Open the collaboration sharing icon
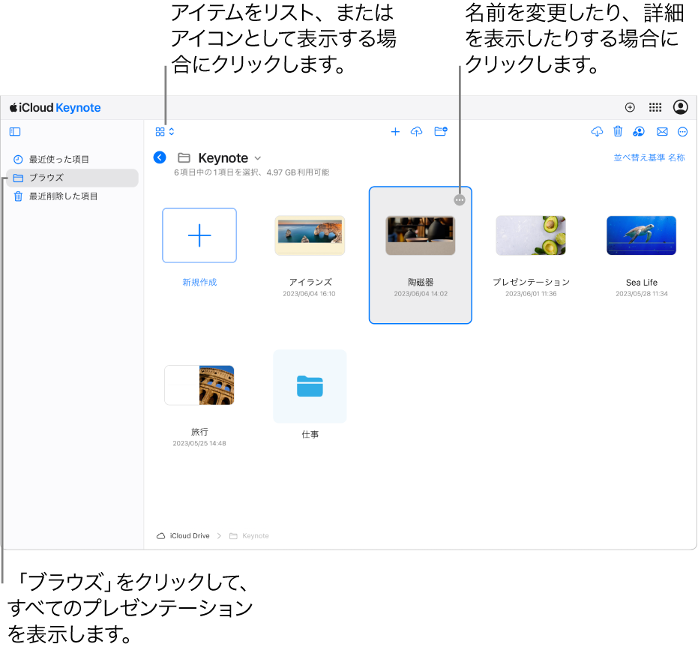Screen dimensions: 698x650 point(639,132)
